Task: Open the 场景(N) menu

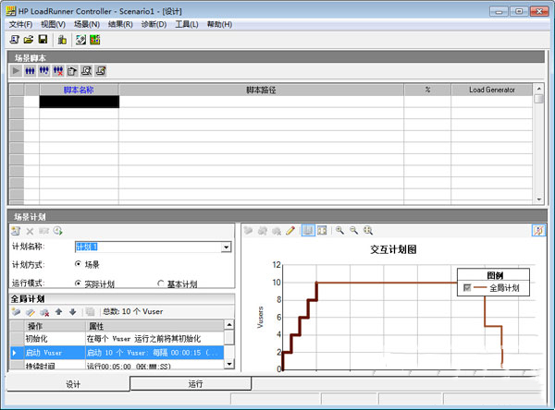Action: coord(87,24)
